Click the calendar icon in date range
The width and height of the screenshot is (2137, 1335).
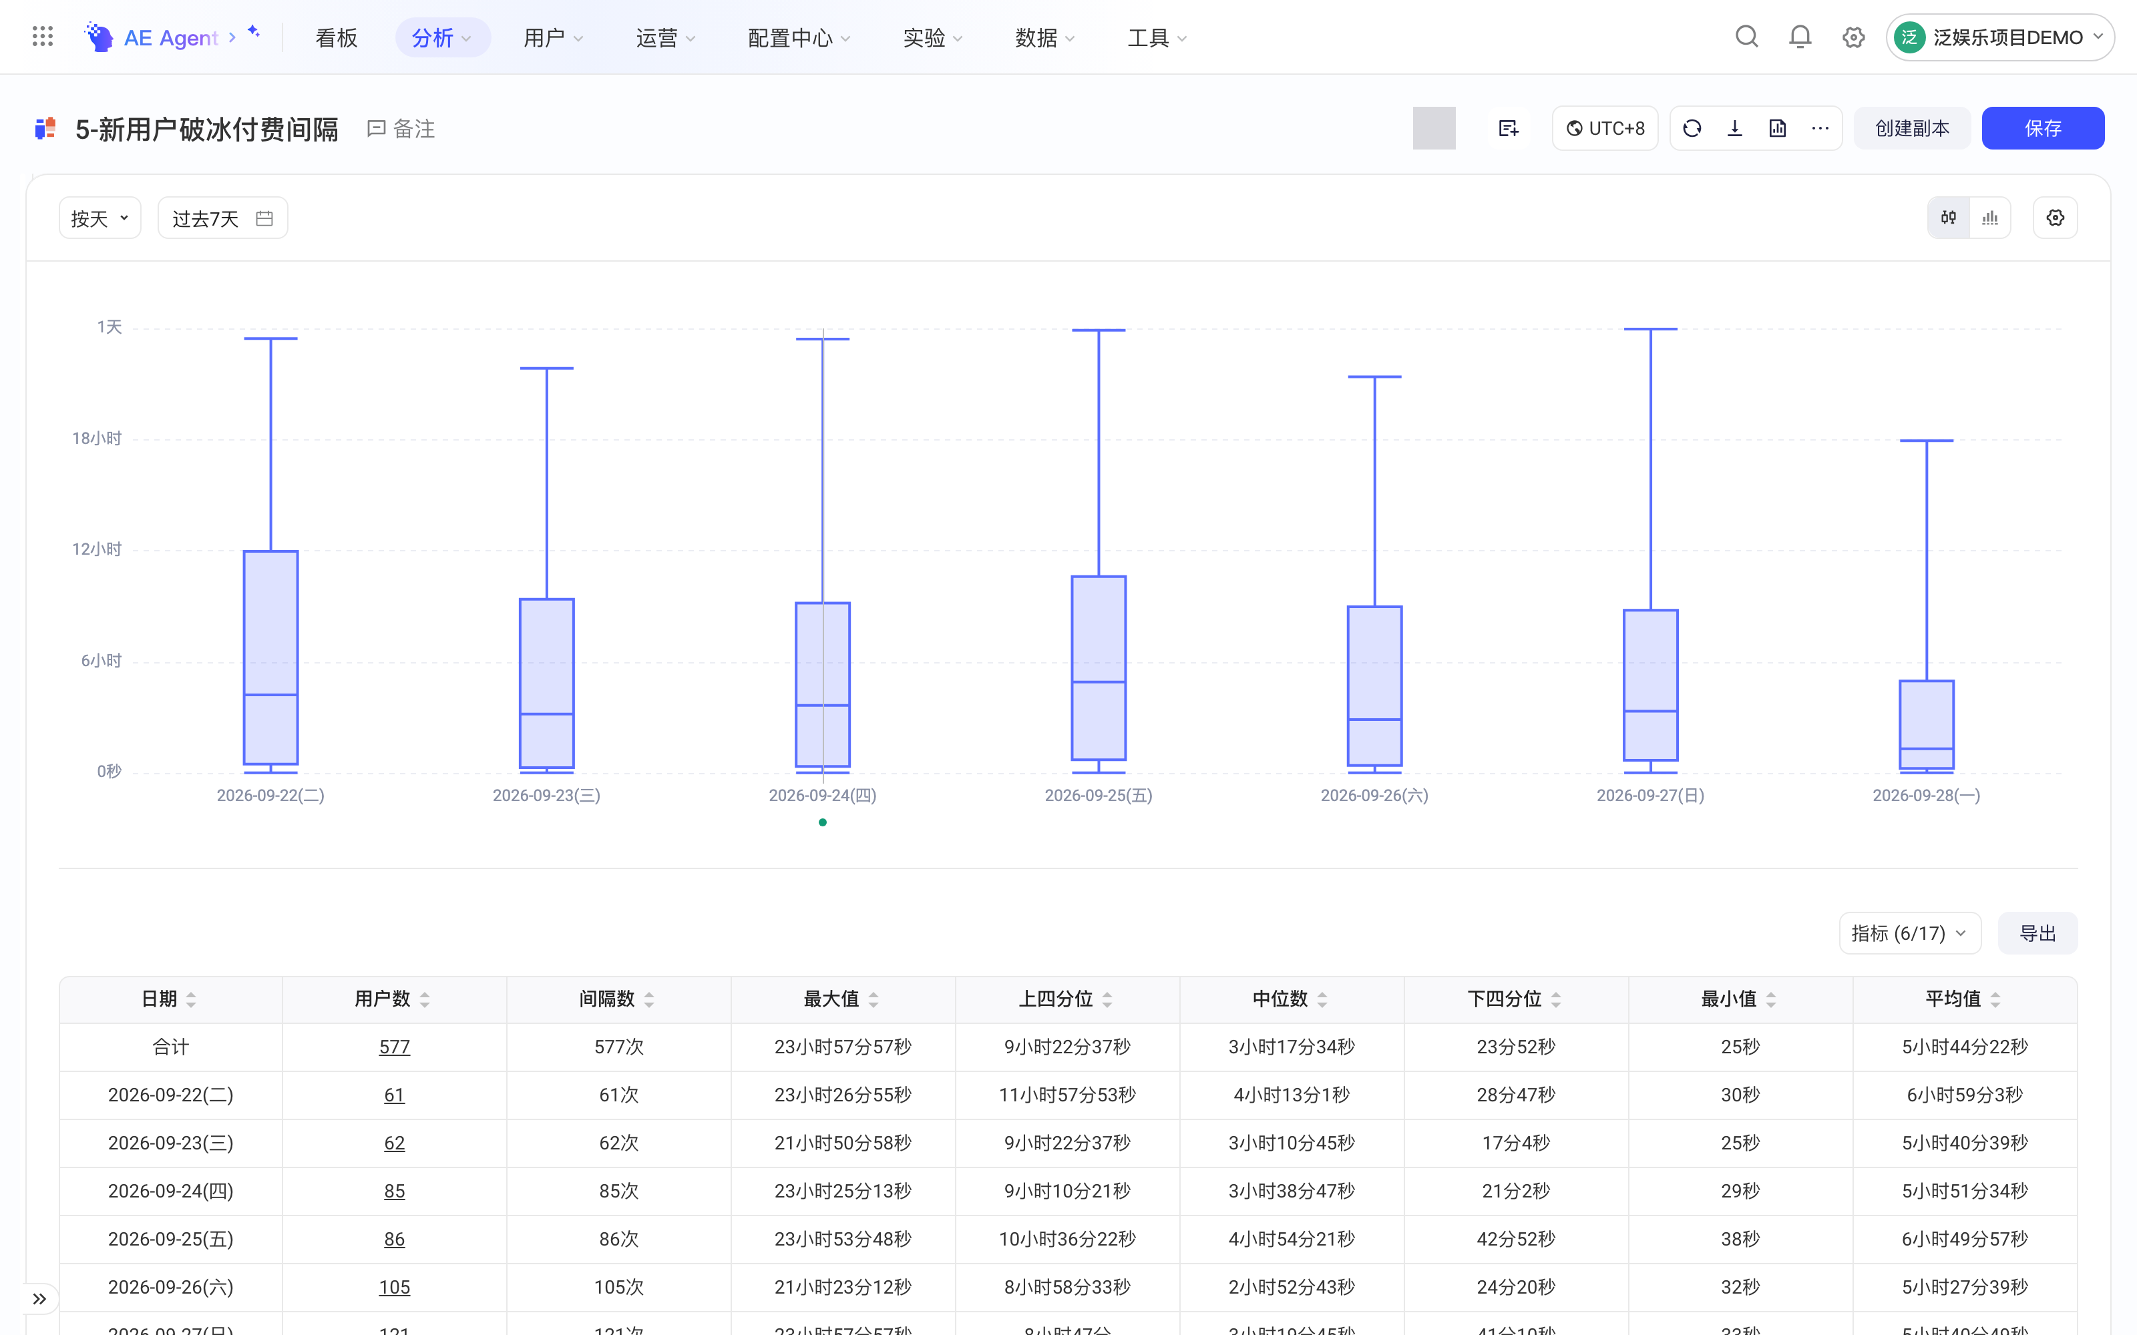[264, 218]
